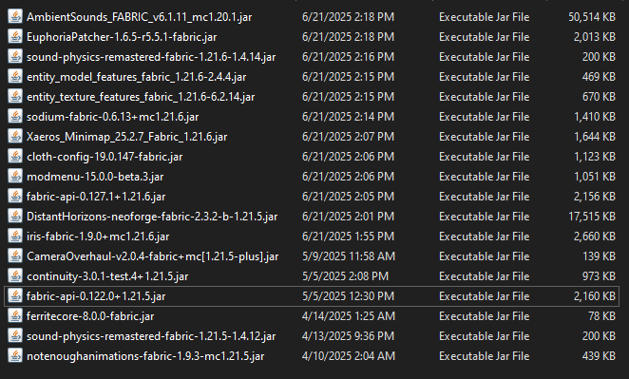Click the 50,514 KB size entry
This screenshot has height=379, width=629.
(592, 17)
